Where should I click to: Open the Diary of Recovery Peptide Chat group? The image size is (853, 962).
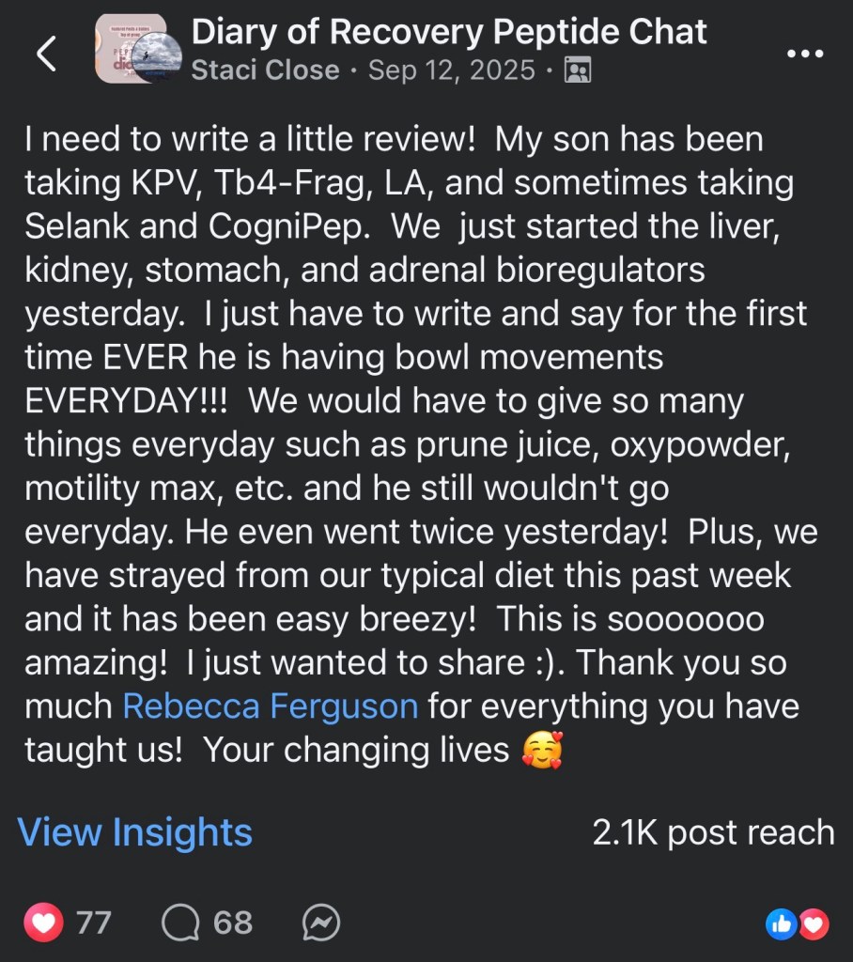coord(449,33)
